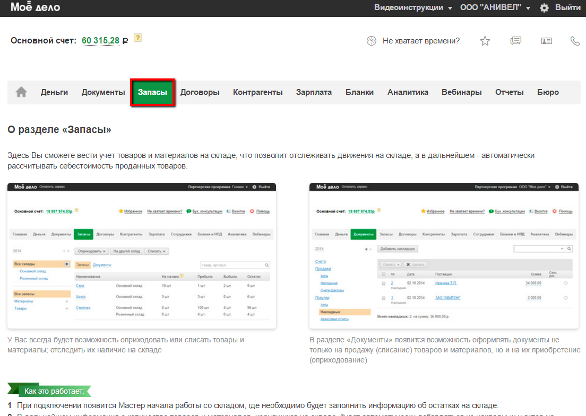Click the phone call icon

tap(575, 41)
